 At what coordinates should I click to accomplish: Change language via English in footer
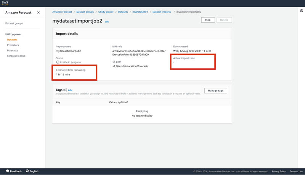tap(34, 171)
